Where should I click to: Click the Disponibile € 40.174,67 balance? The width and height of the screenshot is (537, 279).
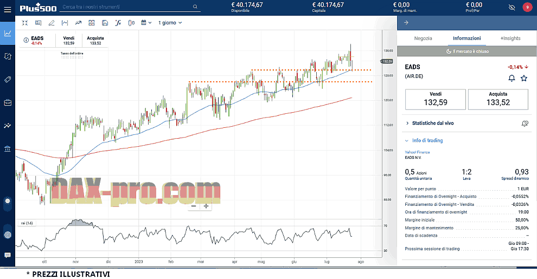click(x=247, y=7)
